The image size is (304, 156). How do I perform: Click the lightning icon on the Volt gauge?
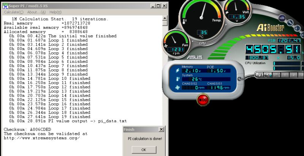[227, 12]
